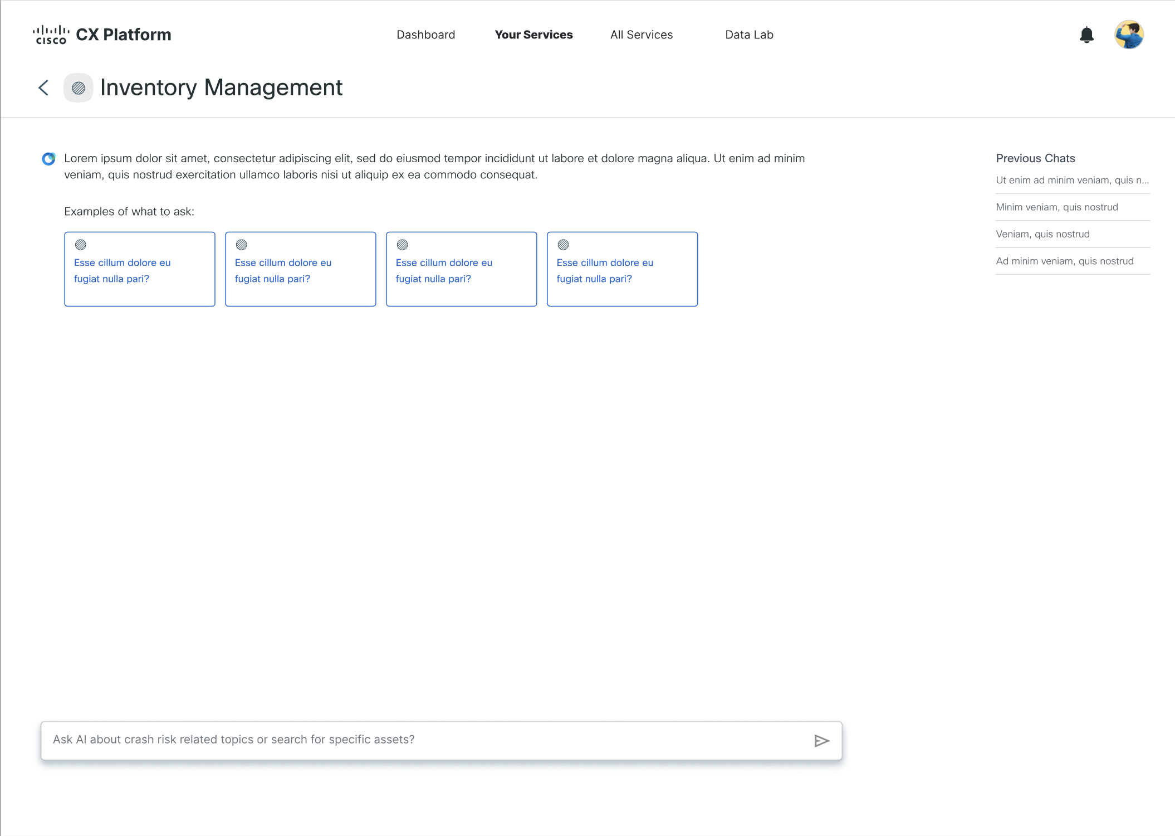This screenshot has width=1175, height=836.
Task: Open previous chat 'Veniam, quis nostrud'
Action: pyautogui.click(x=1042, y=234)
